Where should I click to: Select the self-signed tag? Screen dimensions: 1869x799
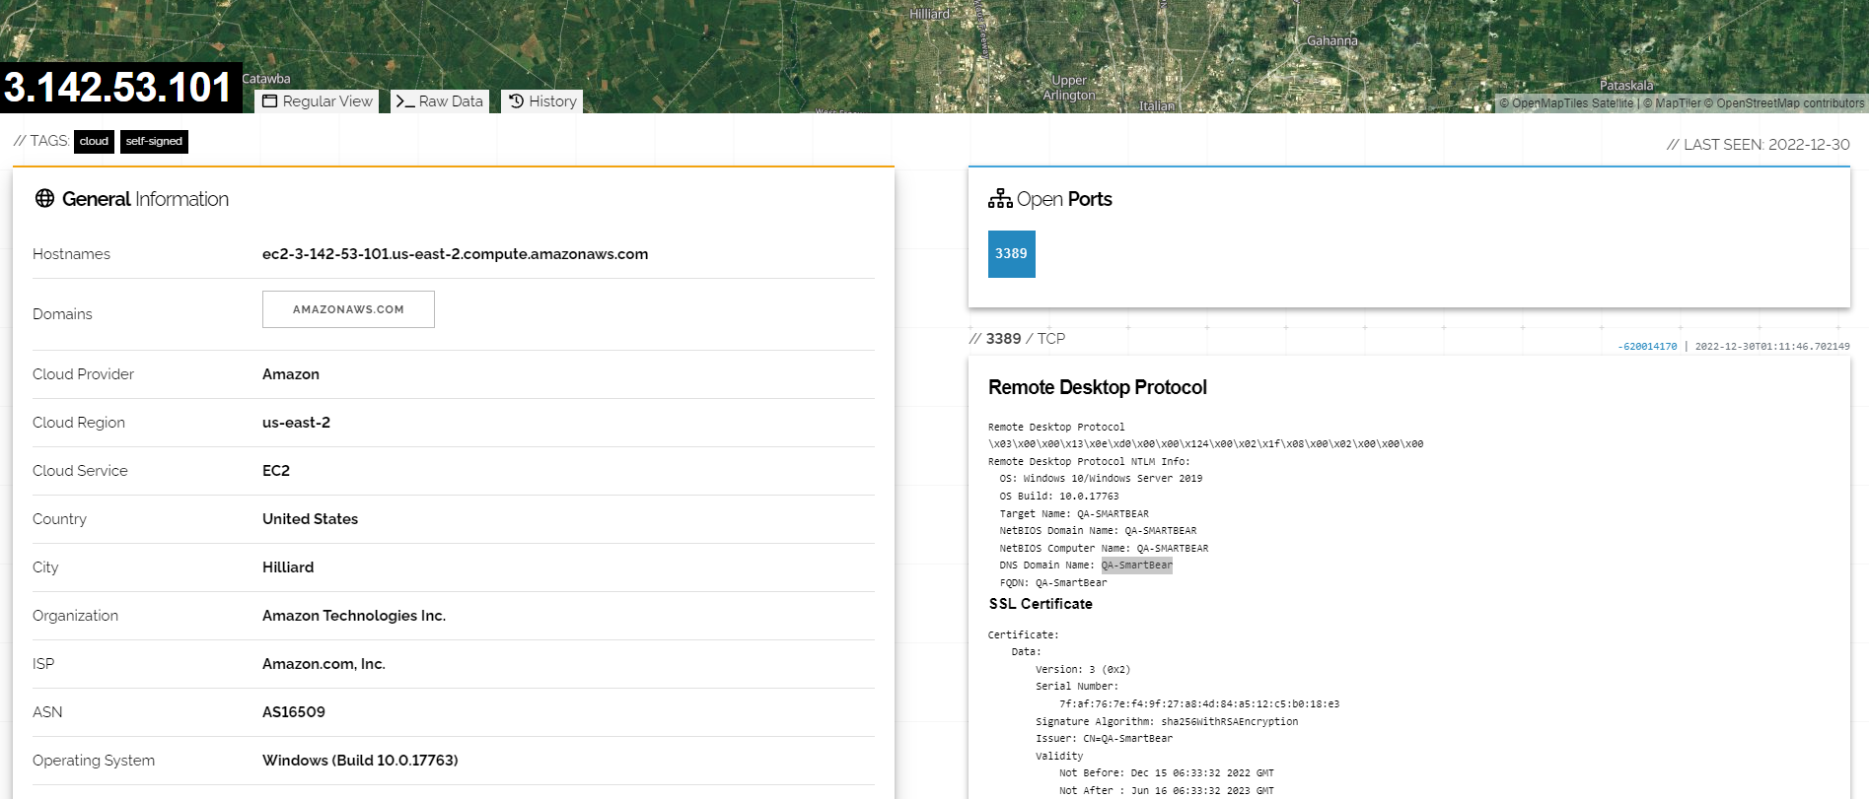[x=154, y=142]
